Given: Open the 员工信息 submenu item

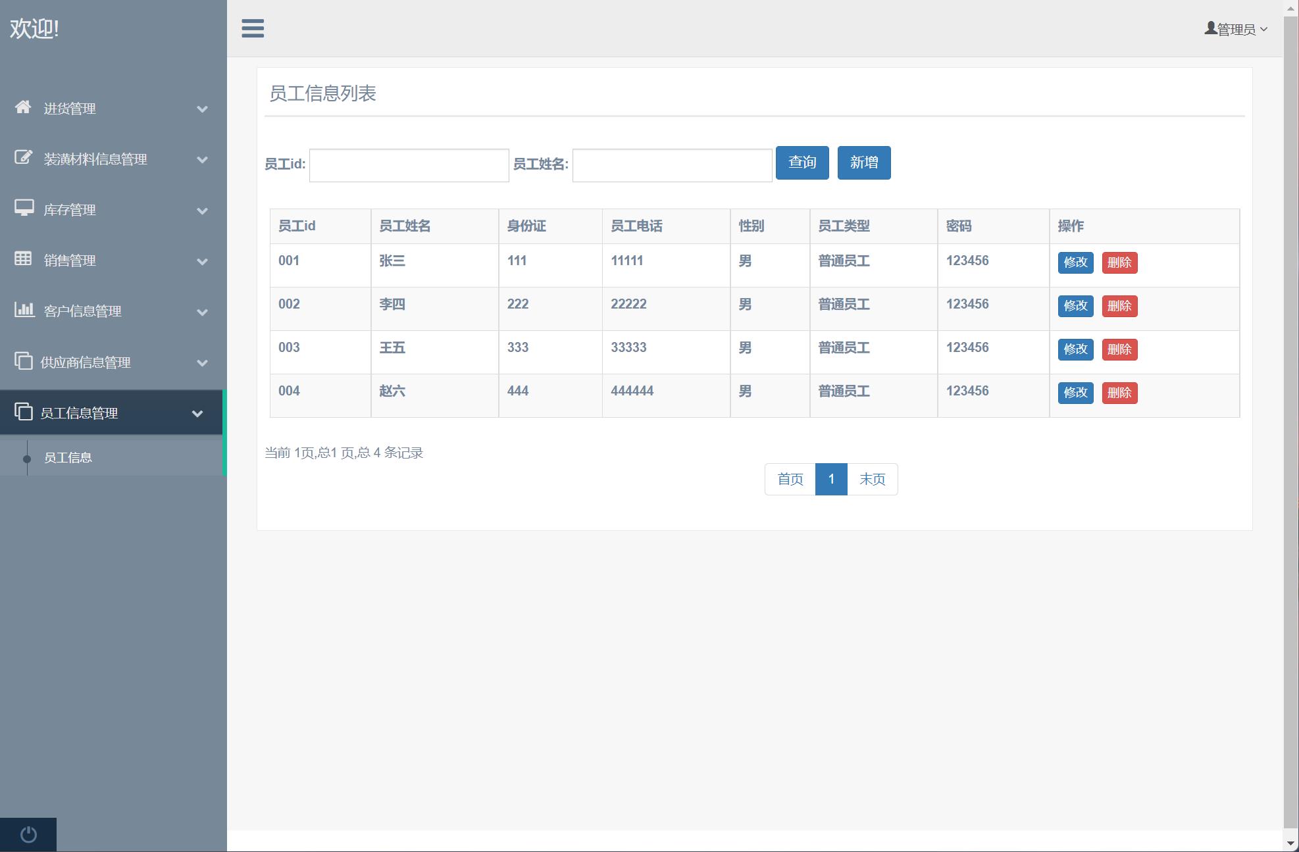Looking at the screenshot, I should coord(68,458).
